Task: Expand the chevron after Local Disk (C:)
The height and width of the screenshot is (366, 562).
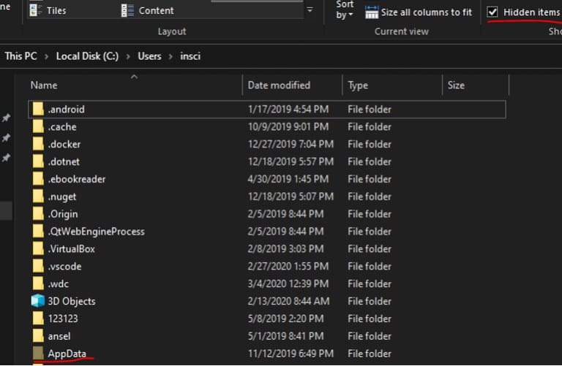Action: tap(127, 56)
